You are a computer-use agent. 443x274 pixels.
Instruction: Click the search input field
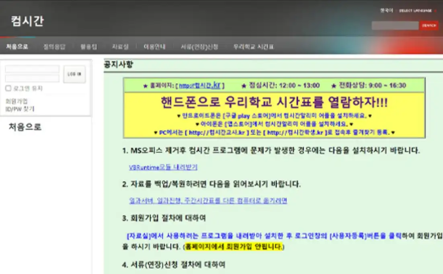[x=396, y=25]
